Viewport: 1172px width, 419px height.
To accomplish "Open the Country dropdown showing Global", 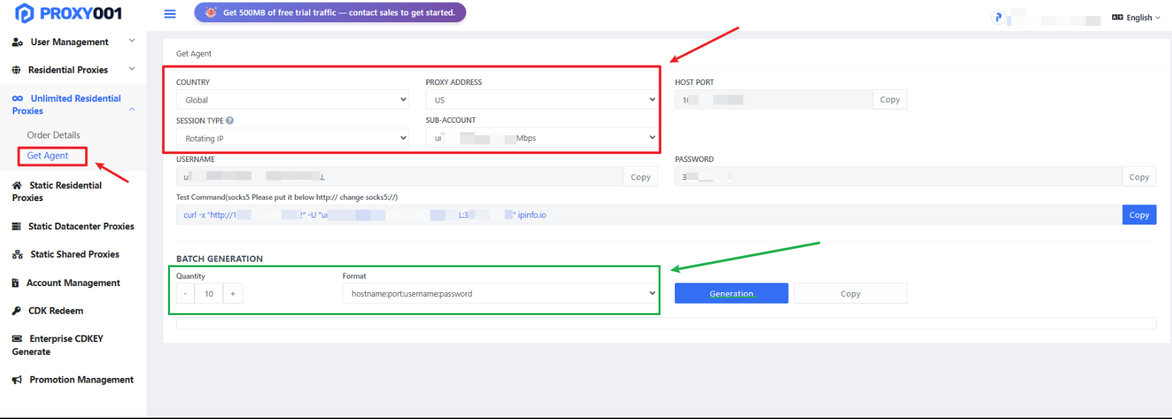I will click(292, 100).
